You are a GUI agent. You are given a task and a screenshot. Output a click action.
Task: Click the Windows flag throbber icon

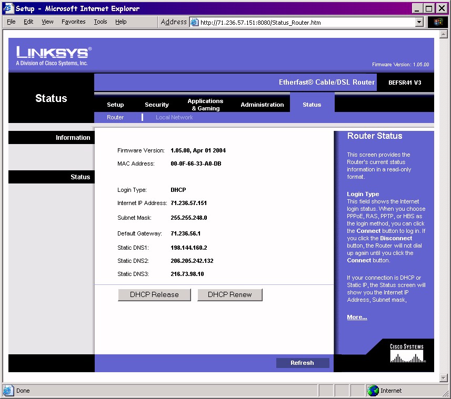438,22
